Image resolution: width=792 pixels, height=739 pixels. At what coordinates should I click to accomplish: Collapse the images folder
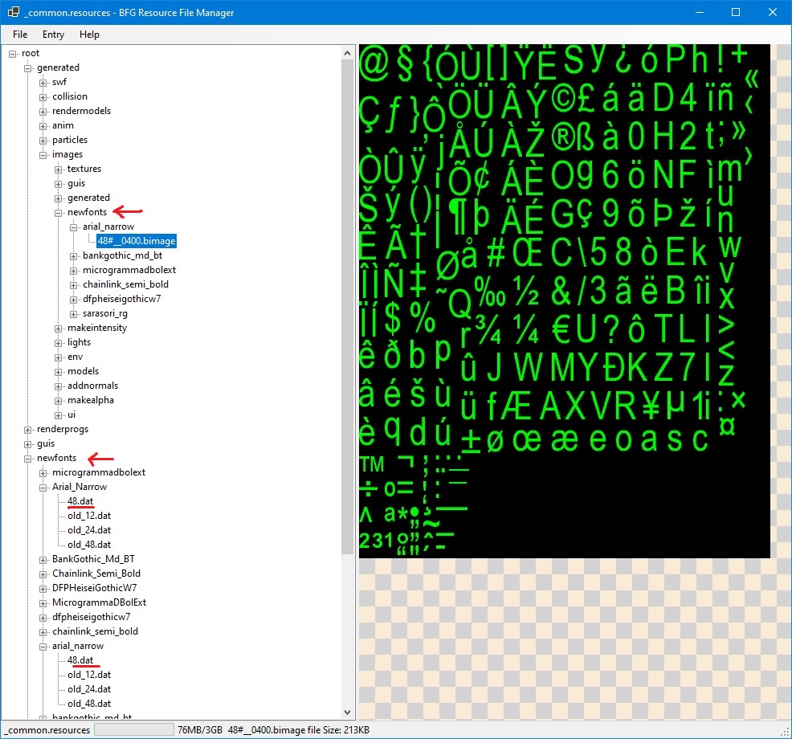point(43,155)
